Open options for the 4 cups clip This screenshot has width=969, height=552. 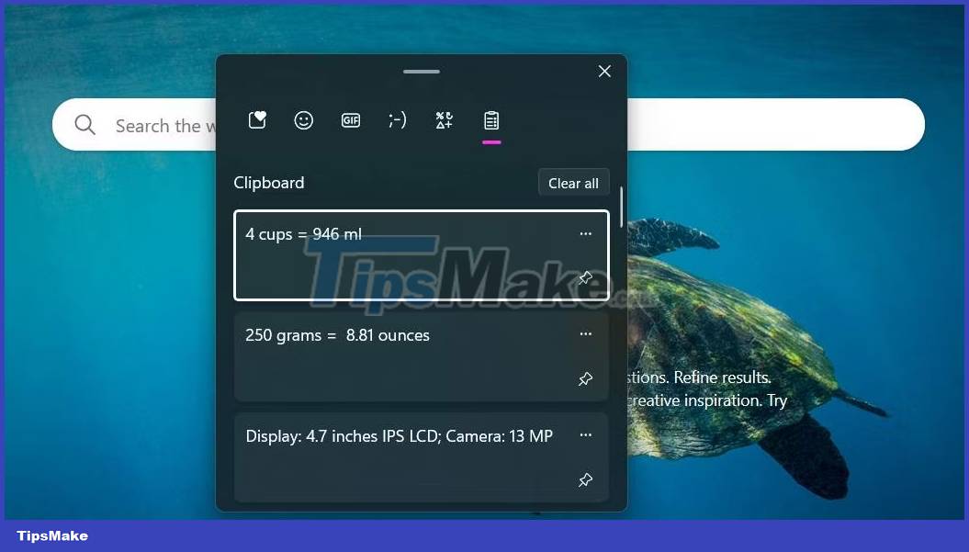585,233
